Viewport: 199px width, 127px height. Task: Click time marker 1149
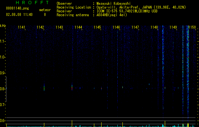(x=173, y=27)
